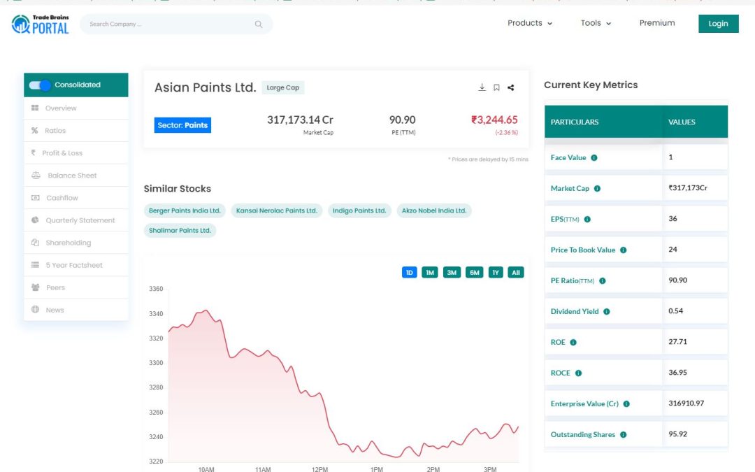
Task: Share the Asian Paints stock page
Action: [x=511, y=87]
